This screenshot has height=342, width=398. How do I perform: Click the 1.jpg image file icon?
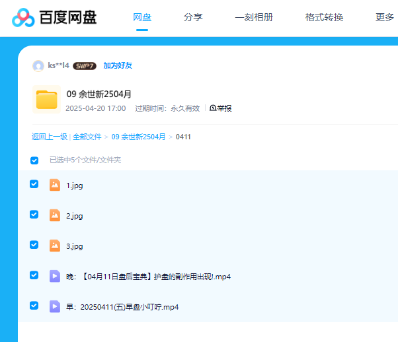(55, 185)
